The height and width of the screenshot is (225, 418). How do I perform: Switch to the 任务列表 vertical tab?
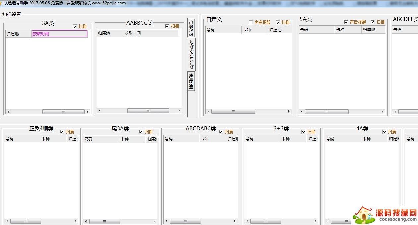point(191,28)
